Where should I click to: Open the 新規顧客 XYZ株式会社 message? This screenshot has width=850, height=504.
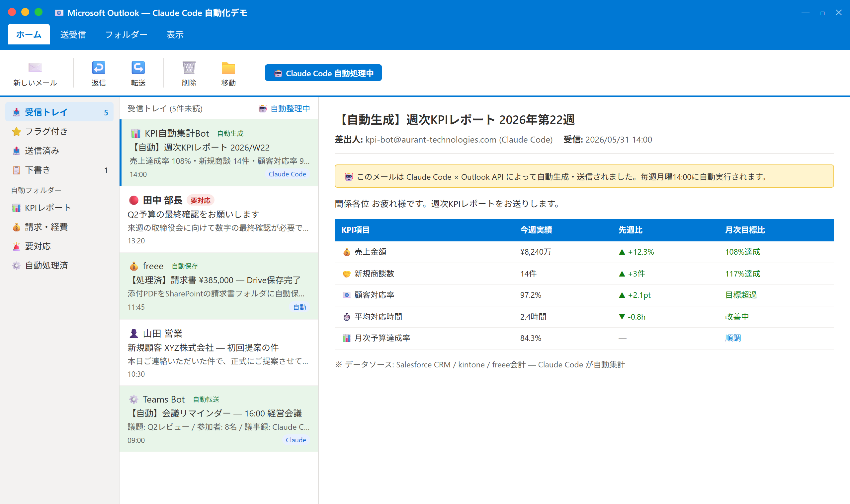[219, 352]
